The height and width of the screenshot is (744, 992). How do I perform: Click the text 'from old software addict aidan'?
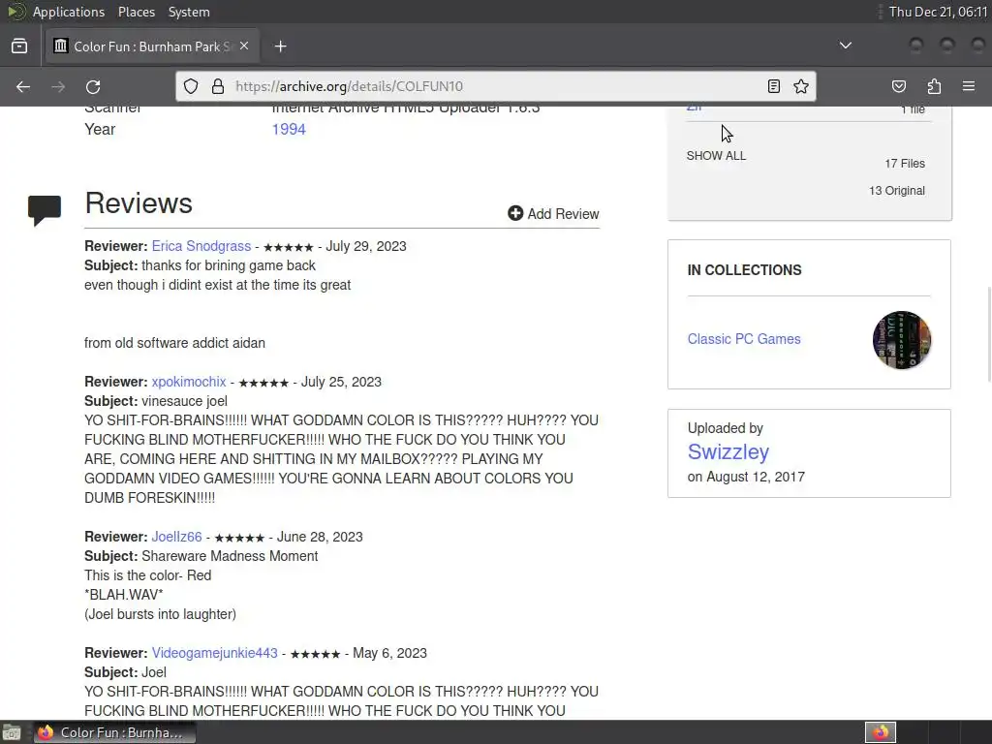174,343
